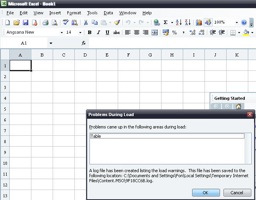Click the Merge and Center icon
The image size is (256, 200).
(x=155, y=32)
